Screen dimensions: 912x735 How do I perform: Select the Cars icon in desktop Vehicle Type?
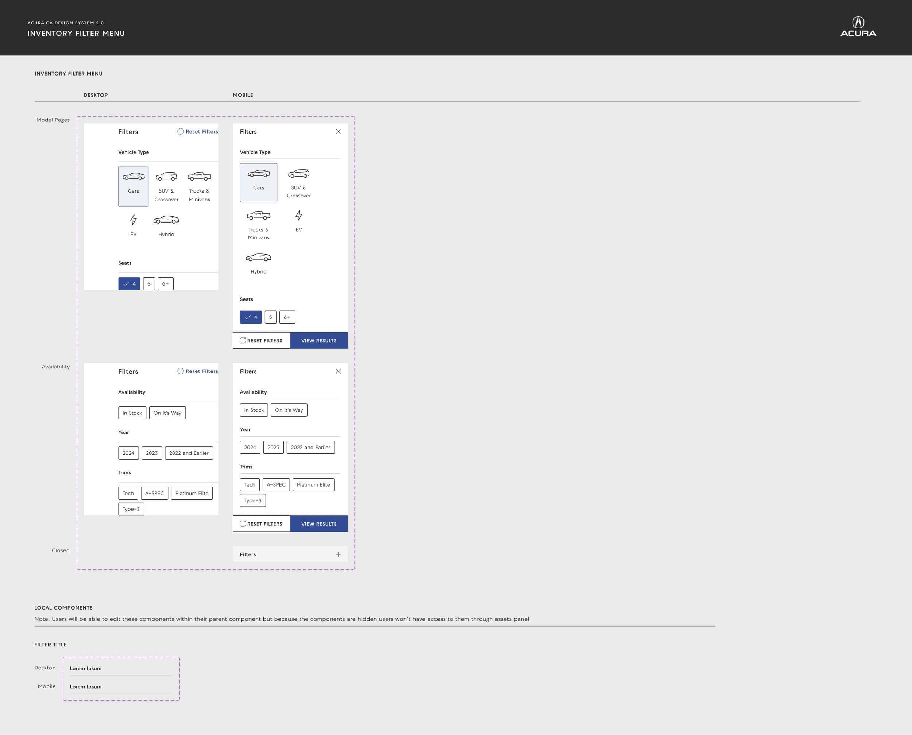134,186
